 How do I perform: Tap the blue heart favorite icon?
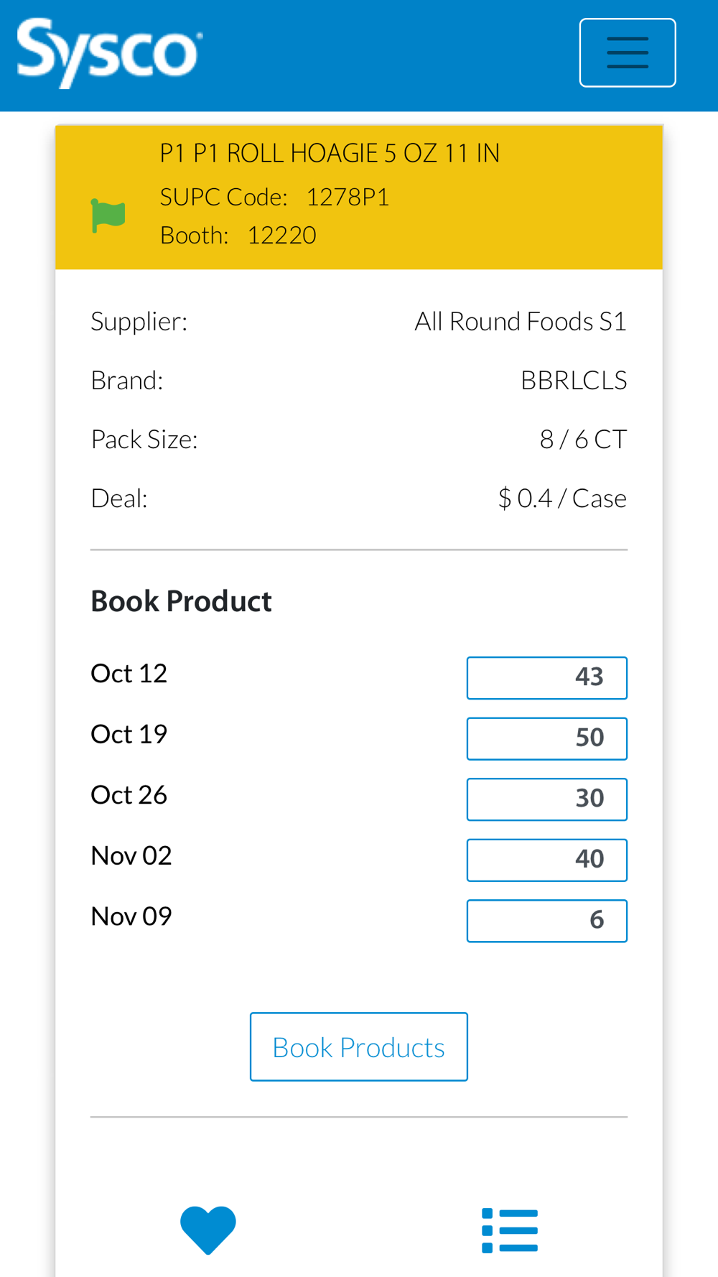[208, 1230]
